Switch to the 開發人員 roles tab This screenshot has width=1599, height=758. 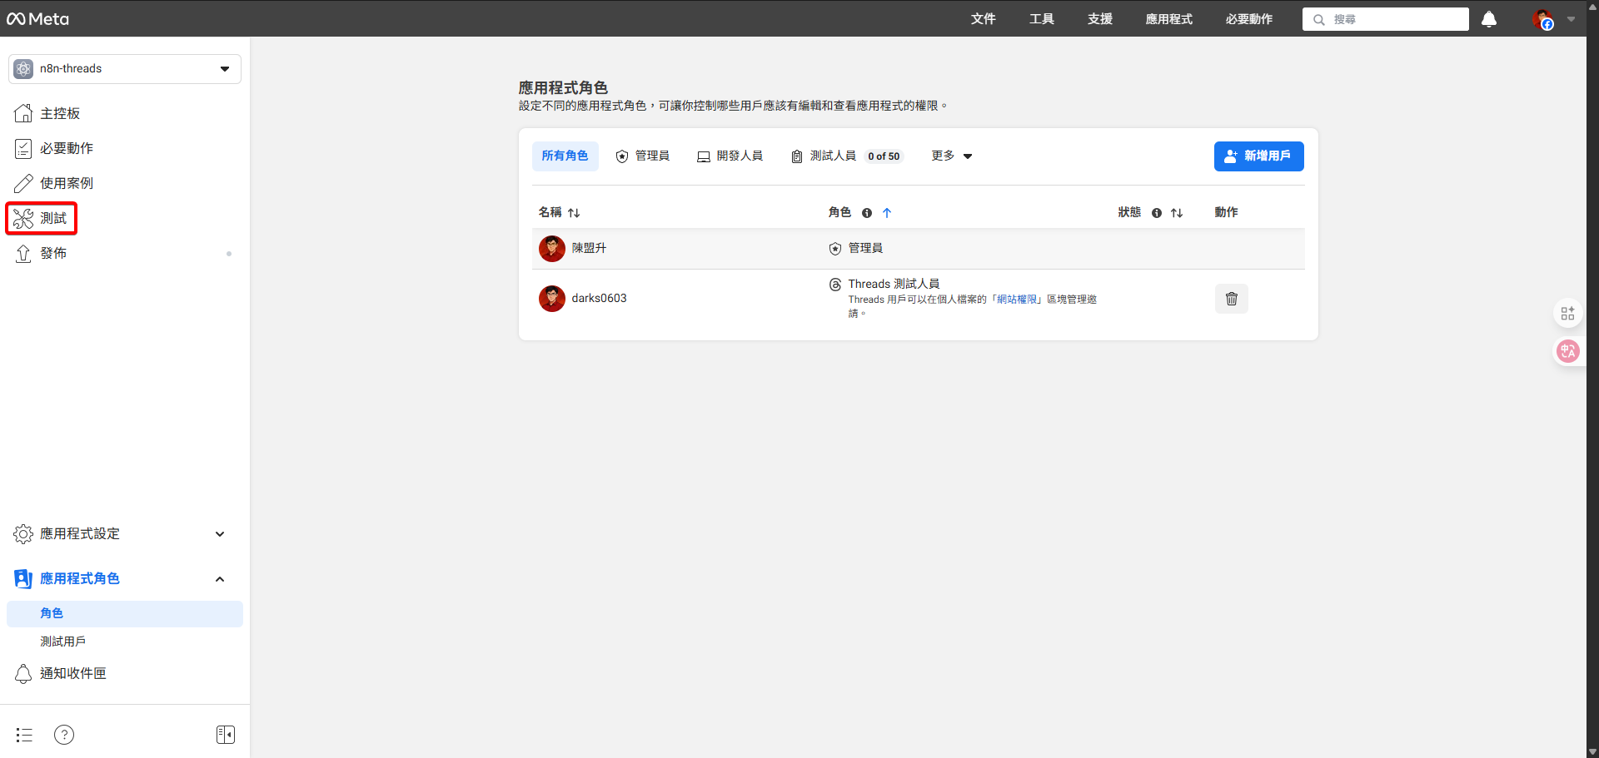[730, 156]
